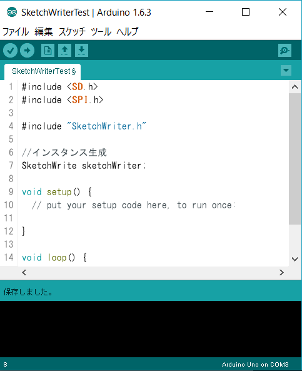This screenshot has width=302, height=371.
Task: Click the vertical scrollbar down arrow
Action: click(x=294, y=259)
